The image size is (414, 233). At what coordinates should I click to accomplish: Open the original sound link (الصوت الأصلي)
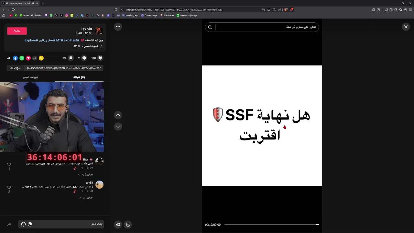88,46
